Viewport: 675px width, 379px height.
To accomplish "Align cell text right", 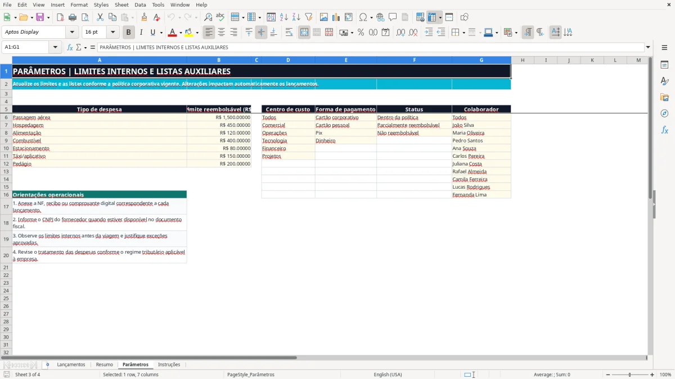I will 233,33.
